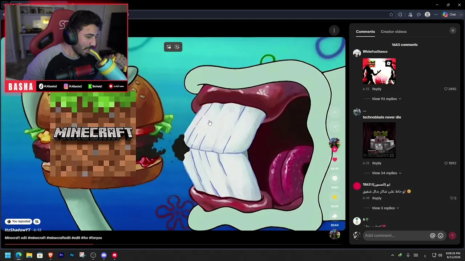The image size is (465, 261).
Task: Expand View 34 replies
Action: click(387, 173)
